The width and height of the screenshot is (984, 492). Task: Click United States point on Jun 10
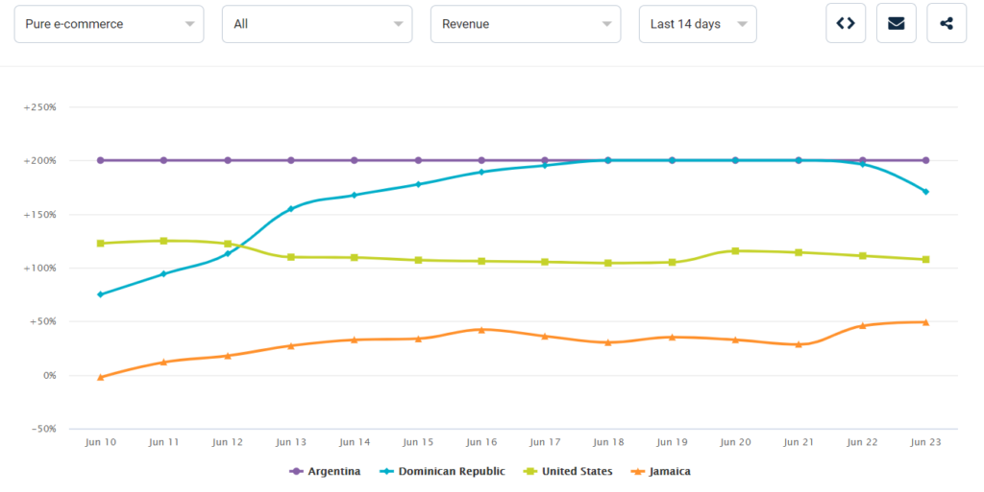100,243
